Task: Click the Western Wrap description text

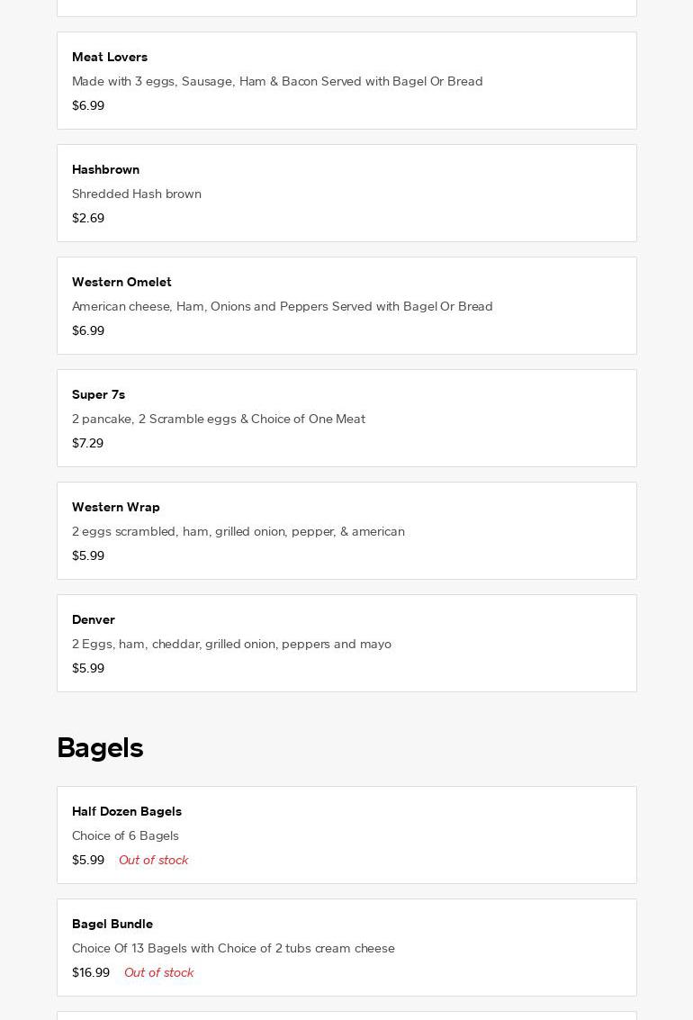Action: [x=238, y=531]
